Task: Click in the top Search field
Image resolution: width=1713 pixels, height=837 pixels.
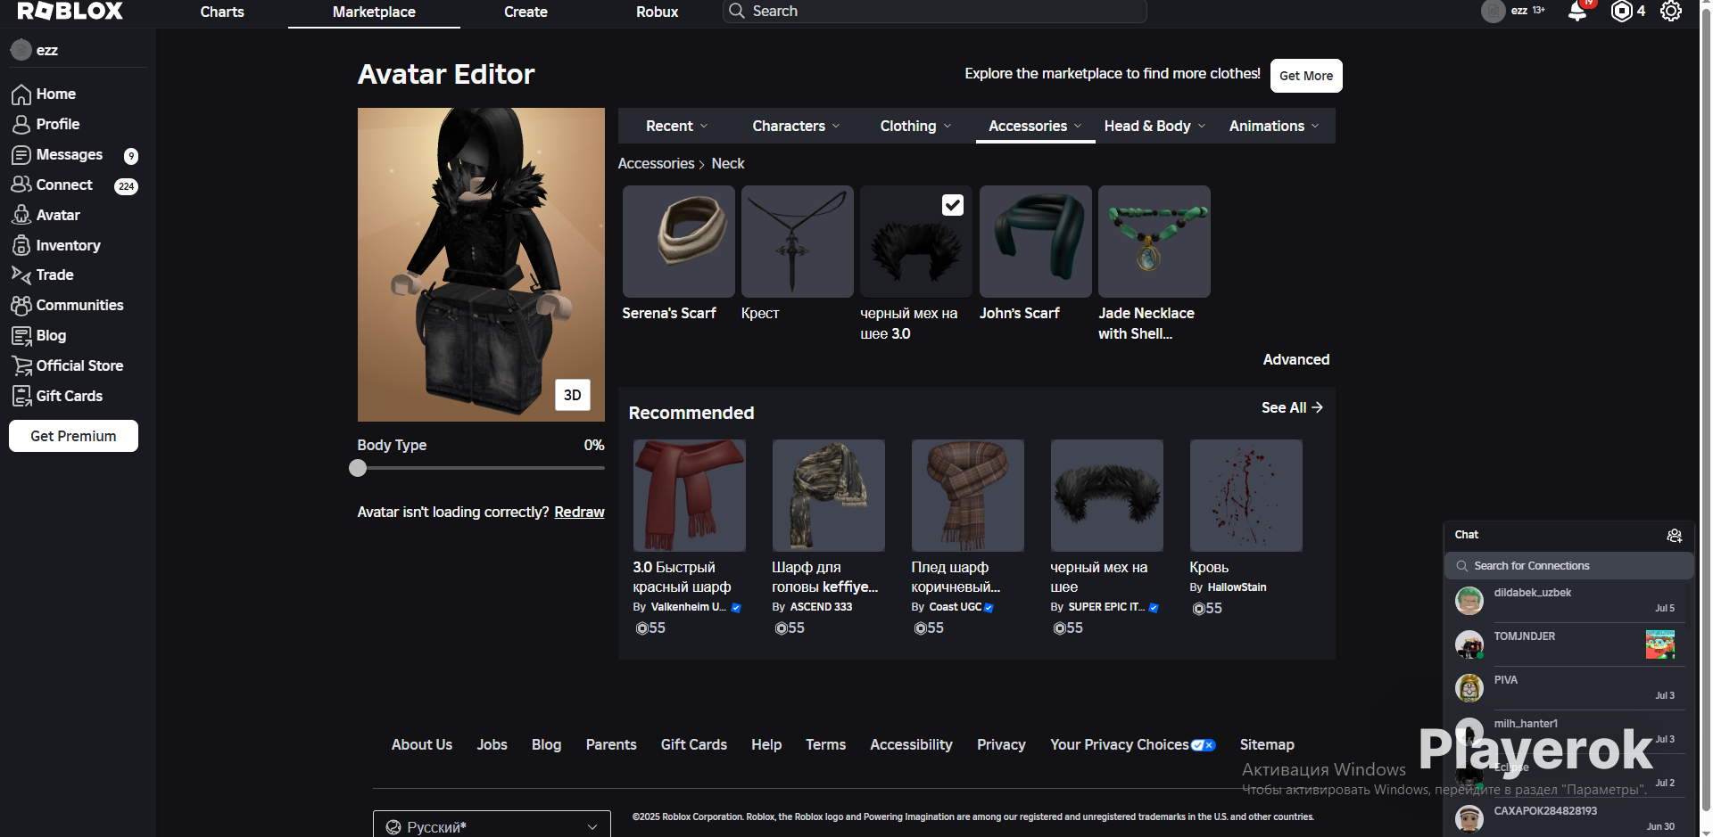Action: tap(934, 11)
